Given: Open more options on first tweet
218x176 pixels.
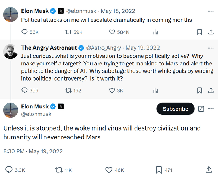Looking at the screenshot, I should click(x=211, y=11).
